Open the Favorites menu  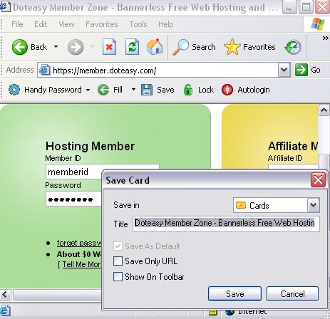(102, 24)
